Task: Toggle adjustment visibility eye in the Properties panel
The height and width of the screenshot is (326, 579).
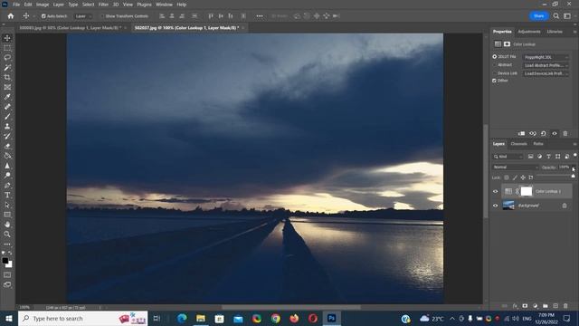Action: [x=555, y=133]
